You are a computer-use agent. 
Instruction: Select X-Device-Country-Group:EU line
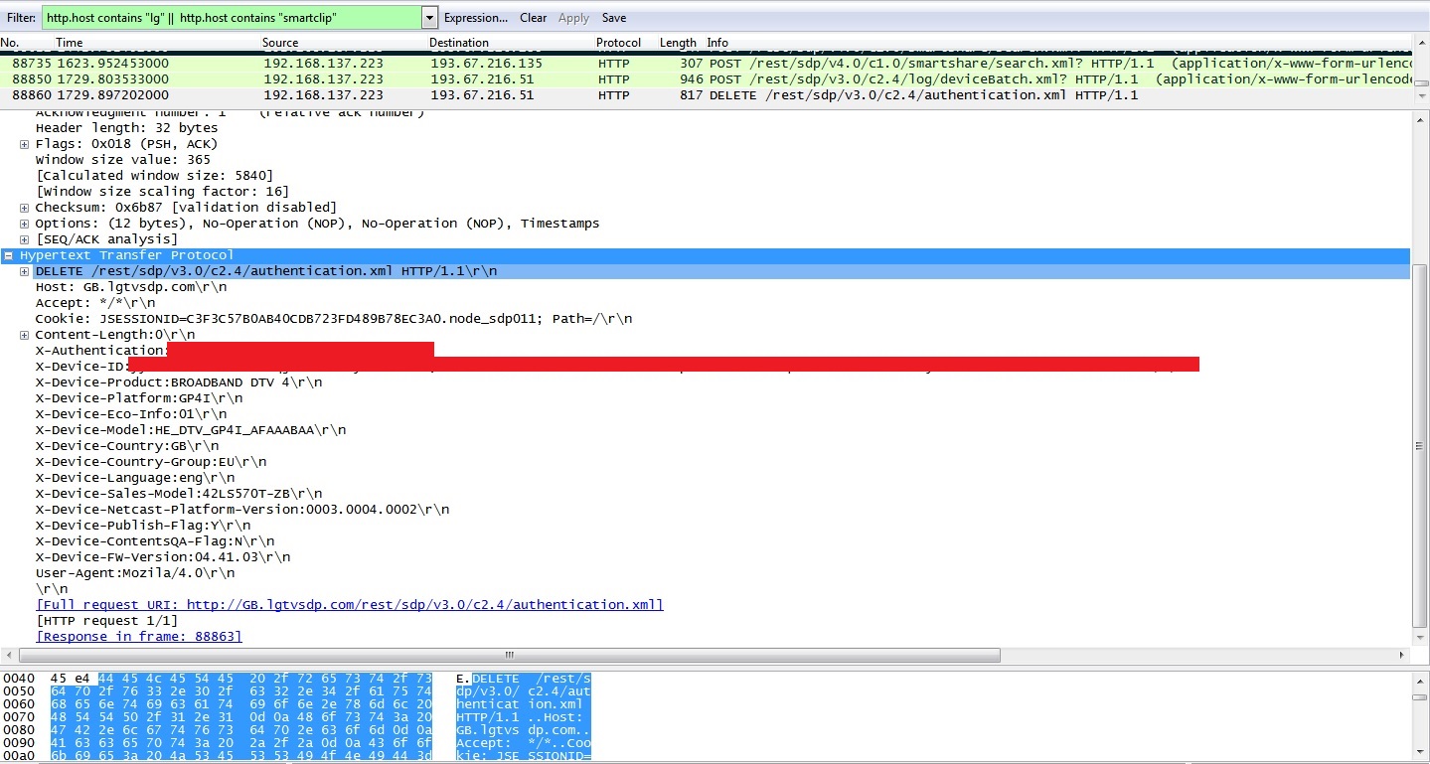(x=150, y=462)
